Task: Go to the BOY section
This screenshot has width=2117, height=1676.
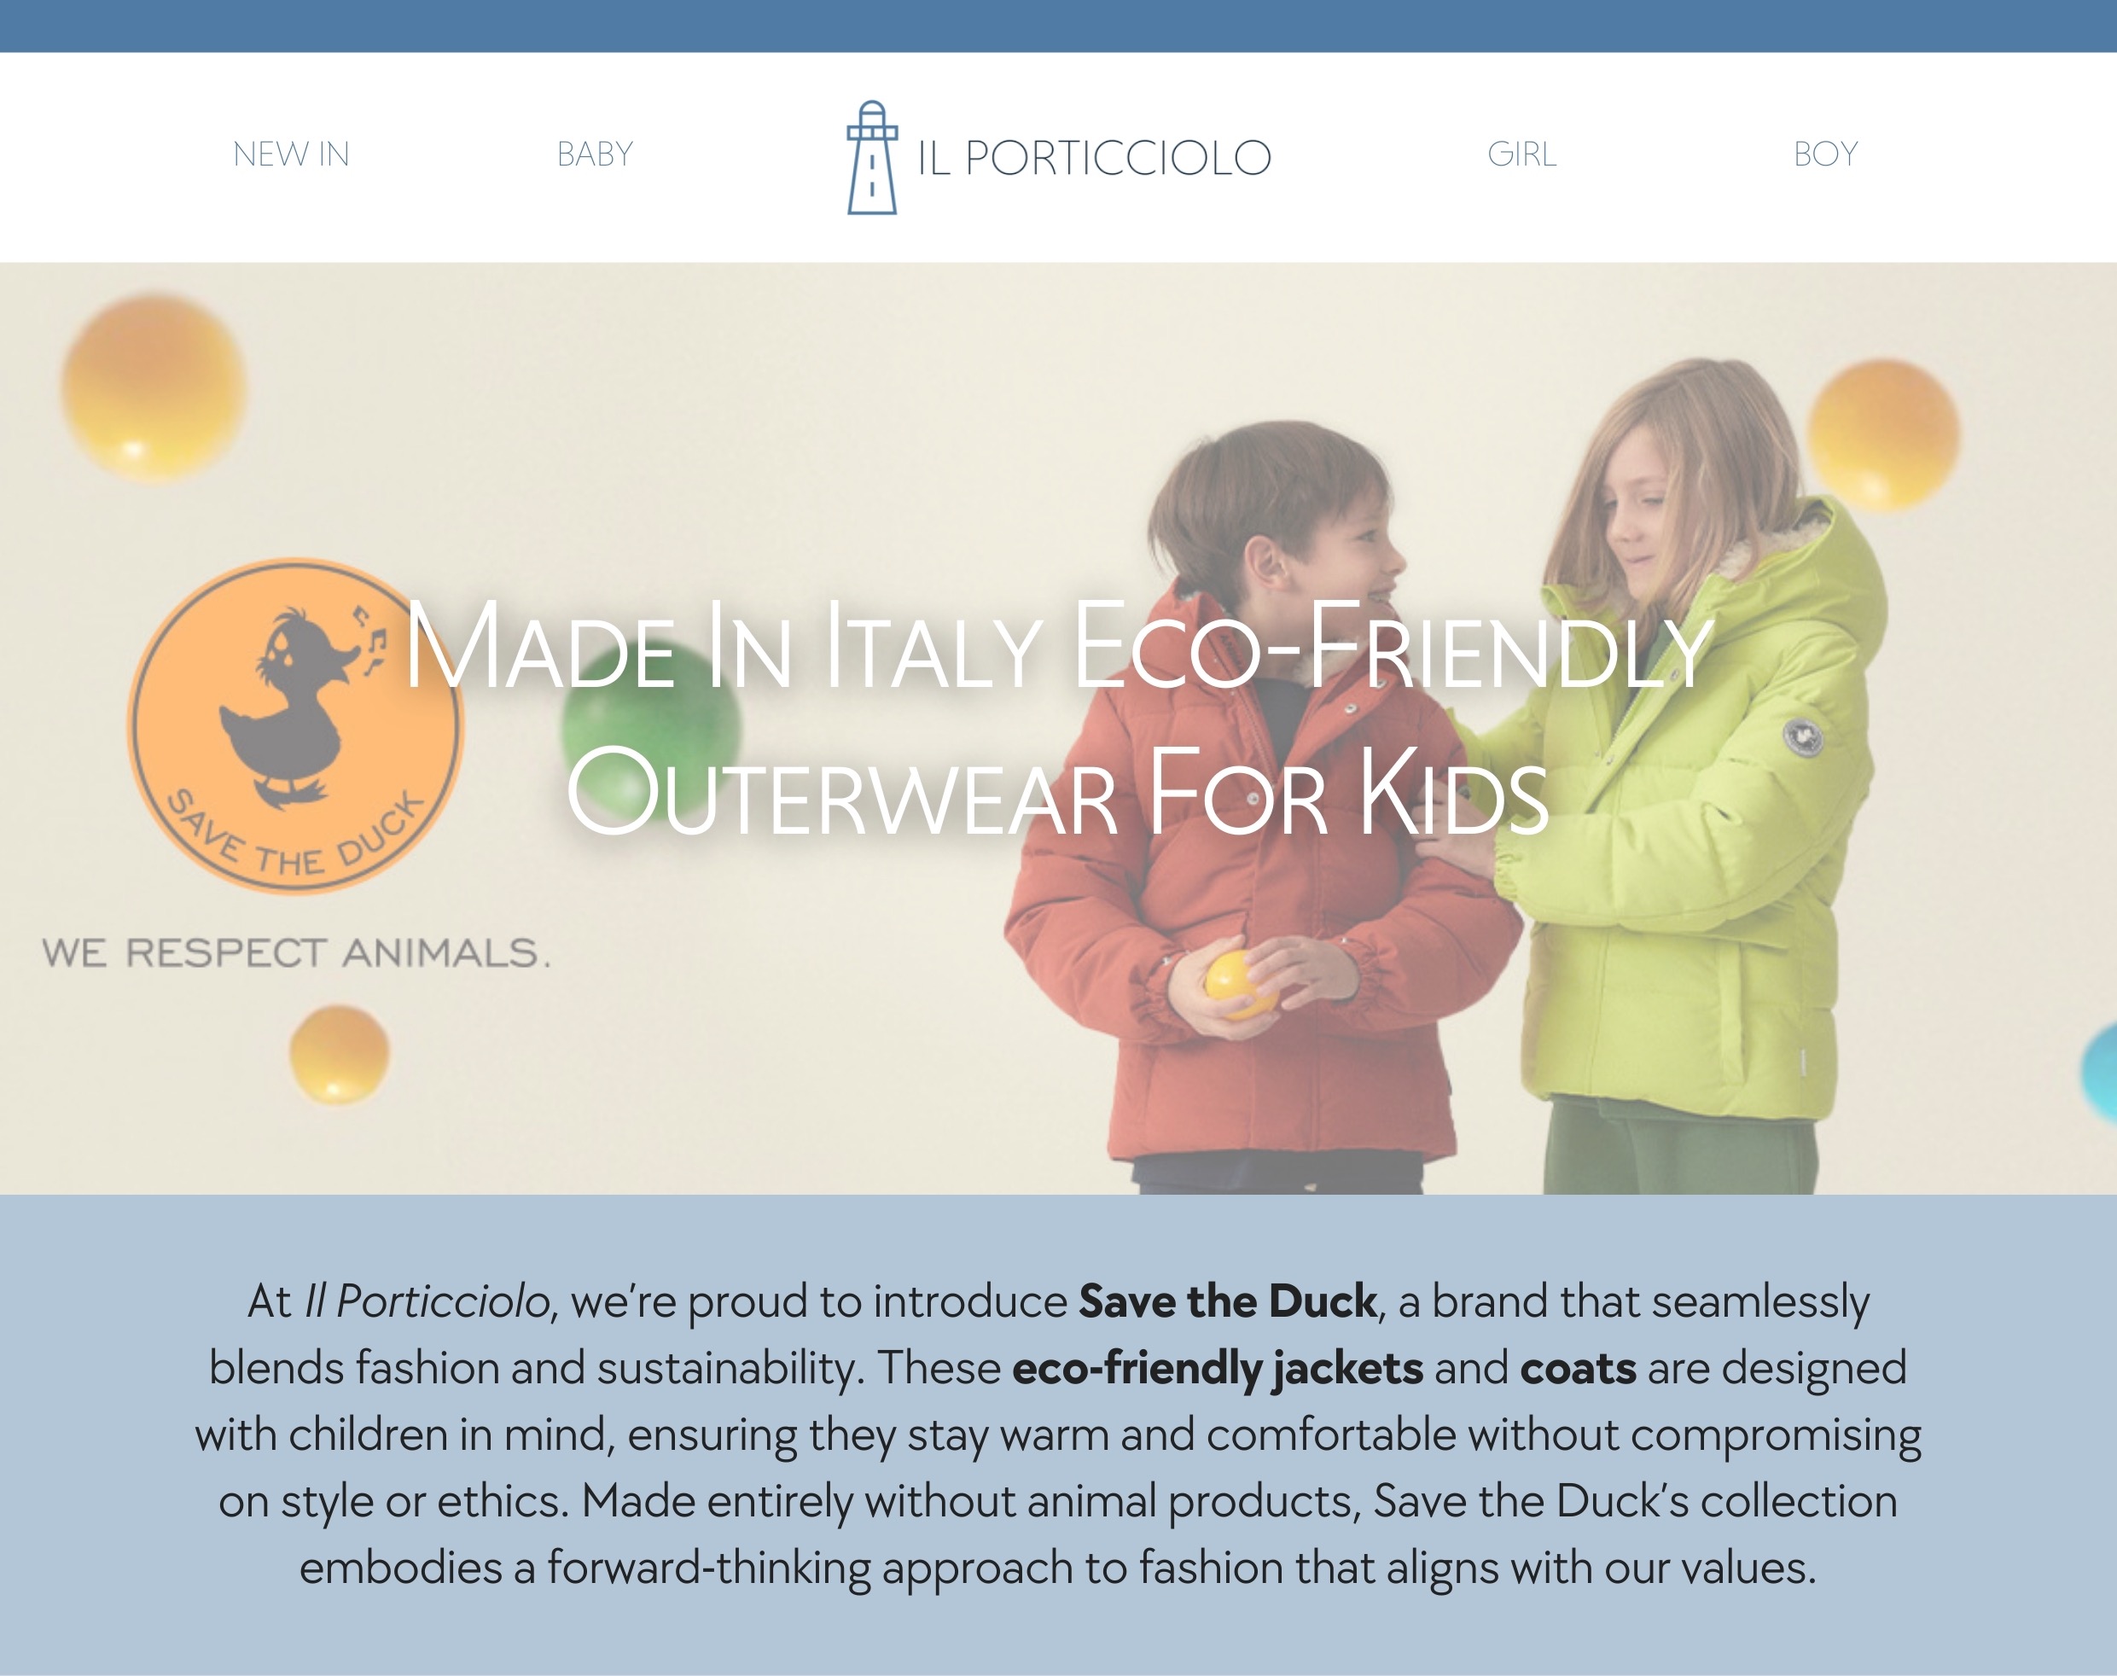Action: pyautogui.click(x=1826, y=154)
